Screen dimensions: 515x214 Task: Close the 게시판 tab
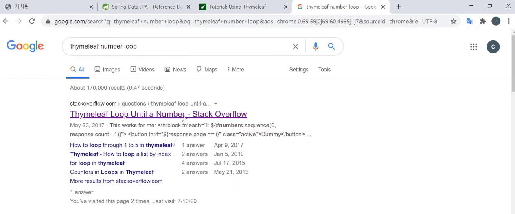tap(91, 7)
